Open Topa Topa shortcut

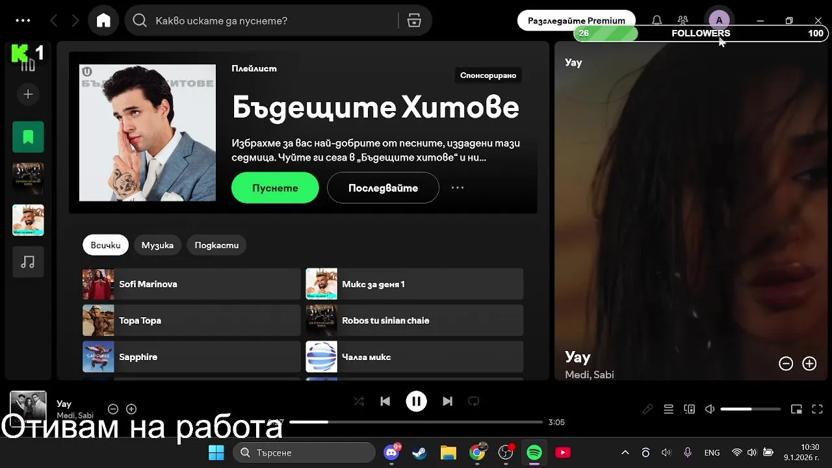[191, 320]
